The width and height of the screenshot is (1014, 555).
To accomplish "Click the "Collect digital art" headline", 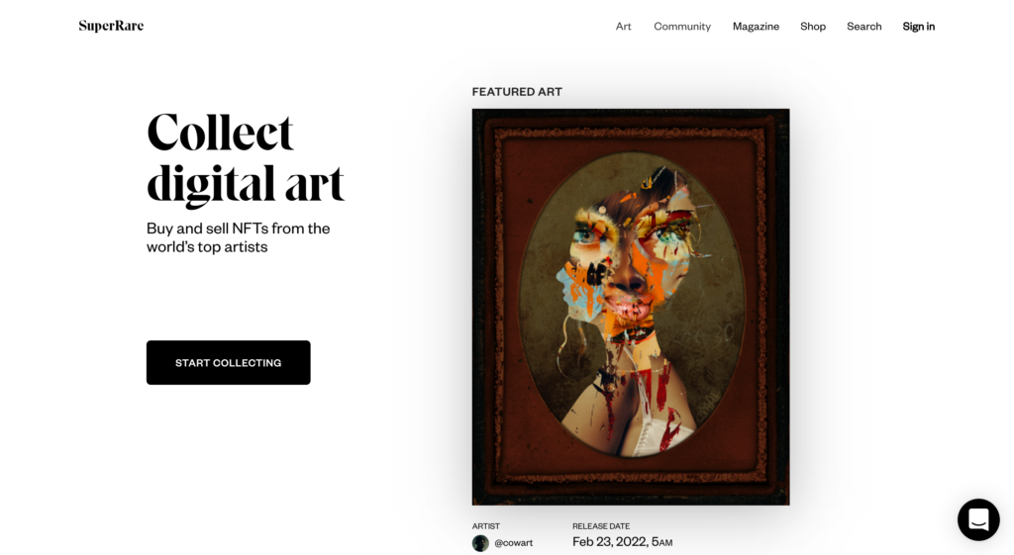I will click(x=246, y=158).
